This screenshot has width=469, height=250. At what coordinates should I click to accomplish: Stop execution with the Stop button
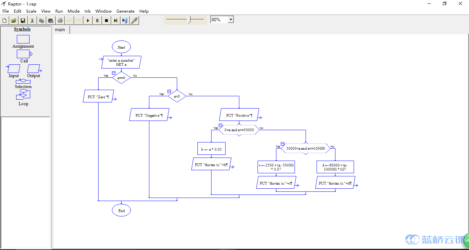pos(106,21)
